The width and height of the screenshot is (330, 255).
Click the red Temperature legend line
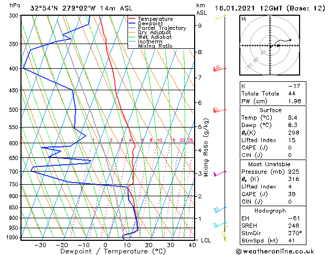click(132, 19)
